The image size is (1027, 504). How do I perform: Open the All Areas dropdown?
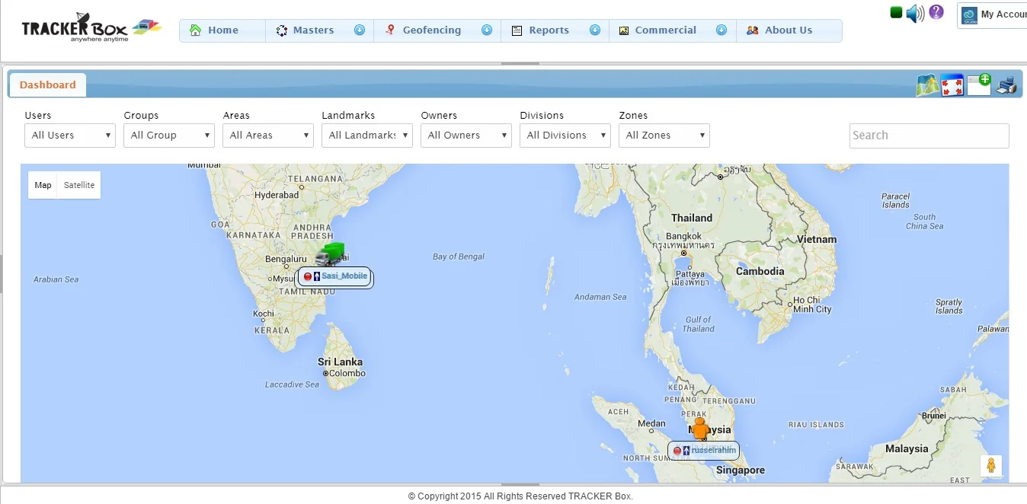(x=267, y=136)
